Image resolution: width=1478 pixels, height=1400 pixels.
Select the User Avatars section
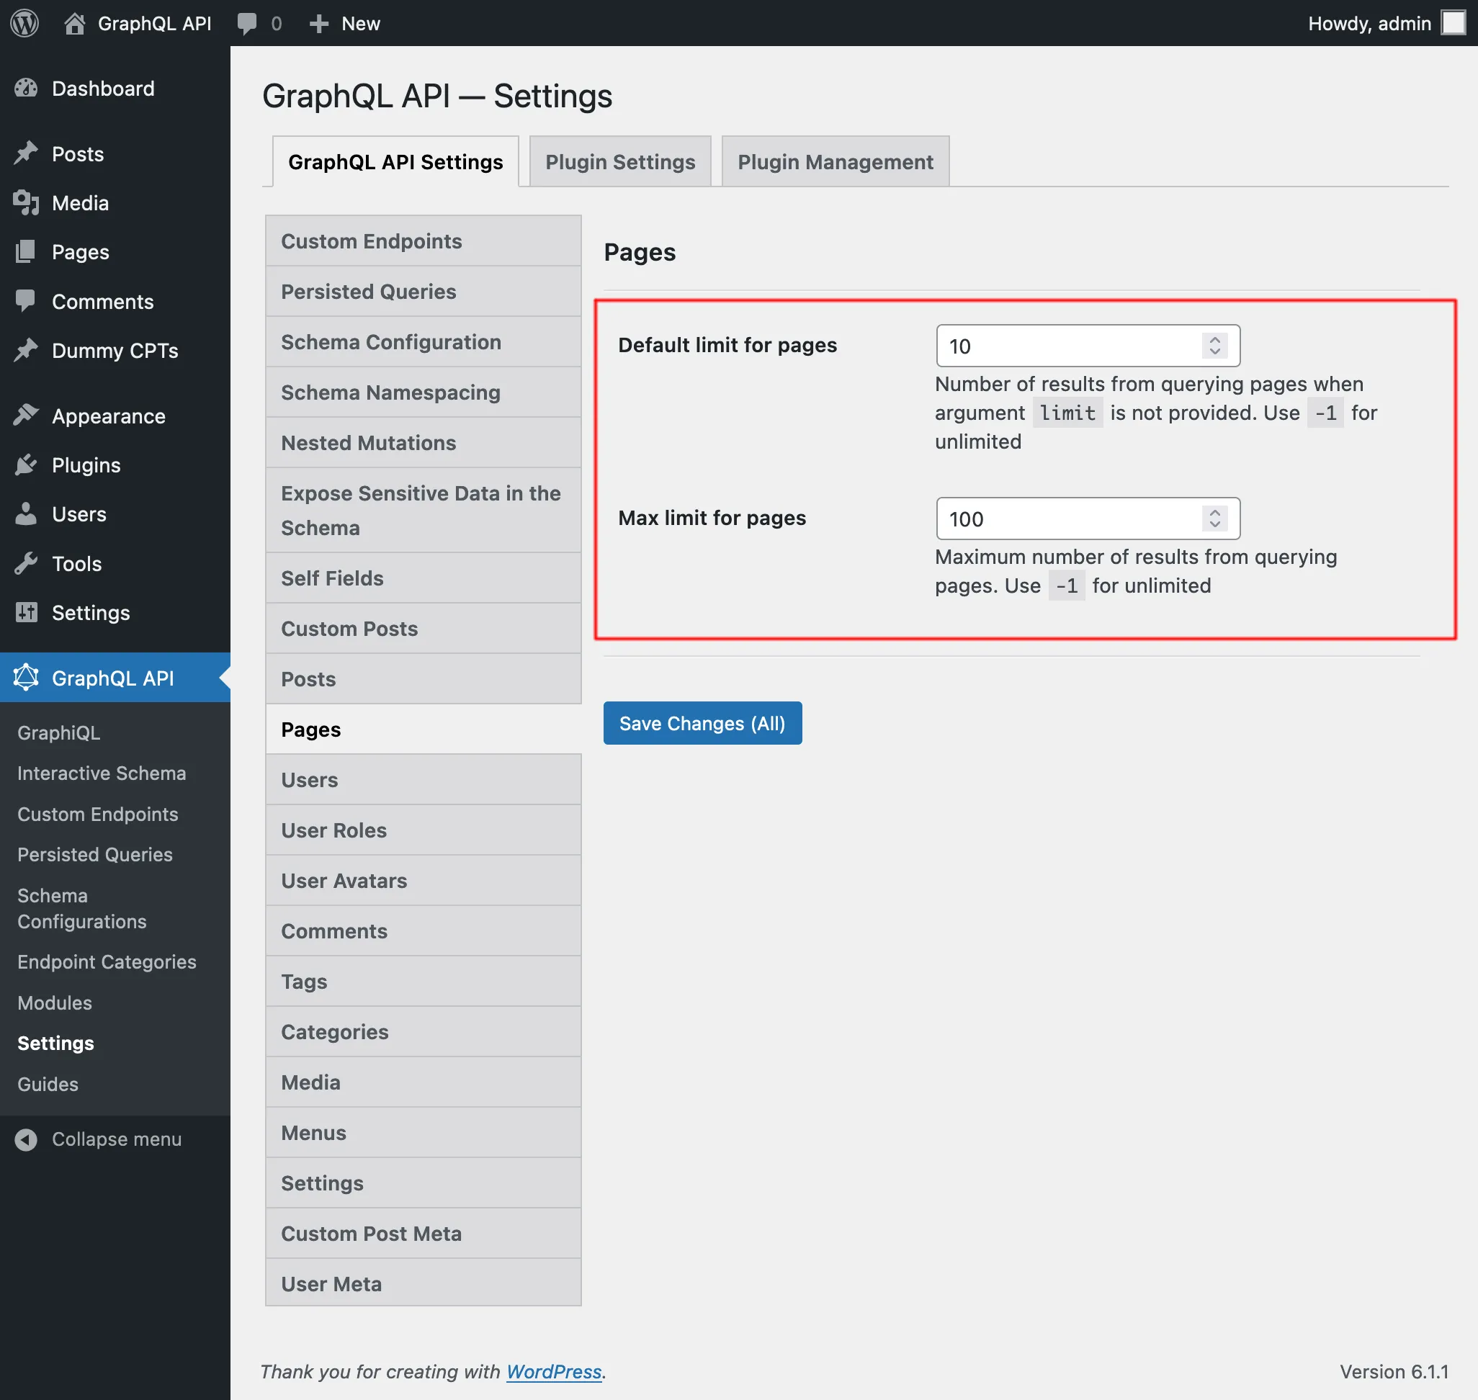tap(424, 881)
